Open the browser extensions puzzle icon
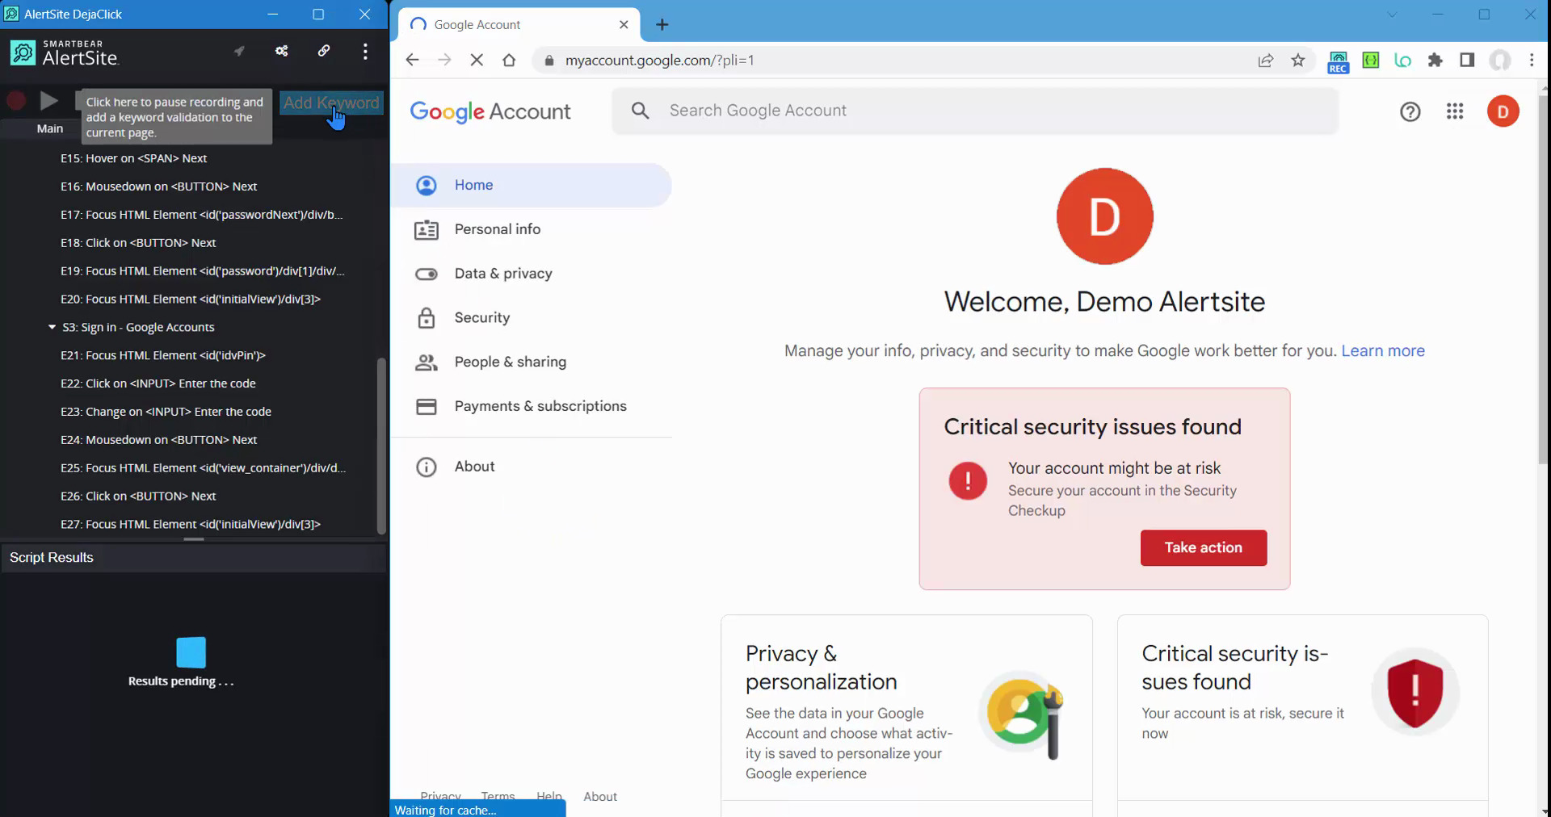This screenshot has width=1551, height=817. coord(1435,61)
